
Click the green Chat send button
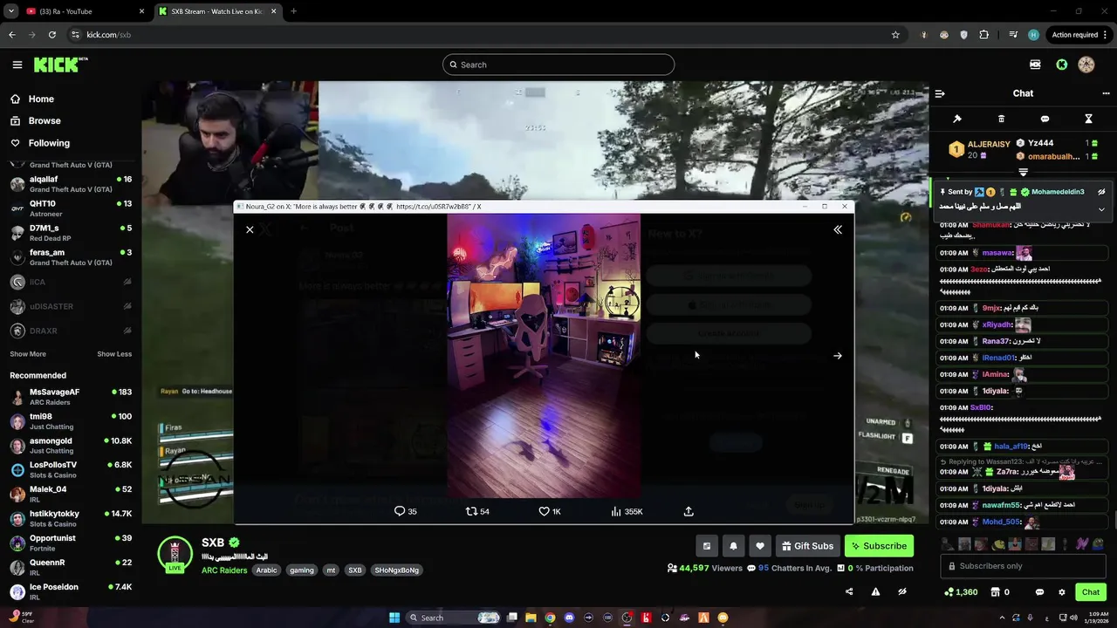(x=1091, y=592)
